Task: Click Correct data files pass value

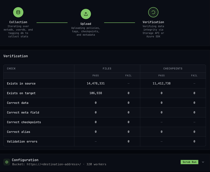Action: pyautogui.click(x=96, y=103)
